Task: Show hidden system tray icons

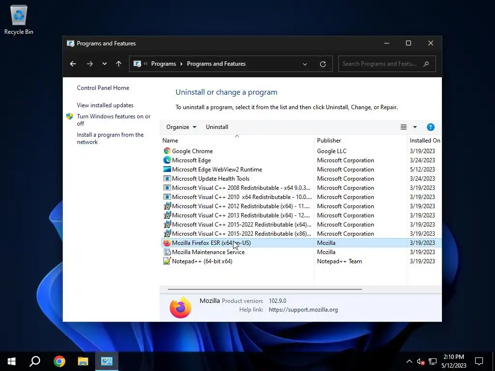Action: coord(409,361)
